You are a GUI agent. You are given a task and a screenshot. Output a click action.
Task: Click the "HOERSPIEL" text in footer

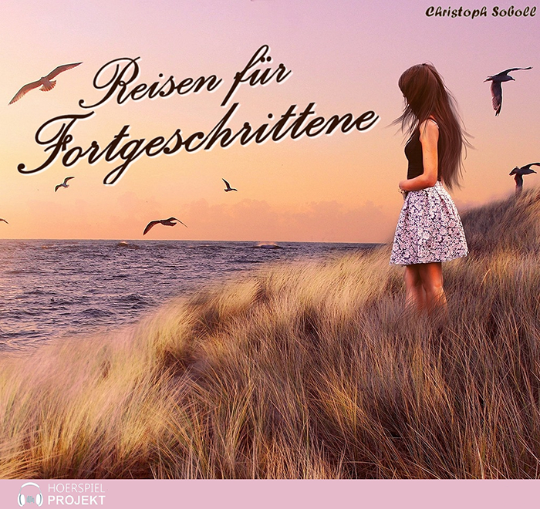76,488
